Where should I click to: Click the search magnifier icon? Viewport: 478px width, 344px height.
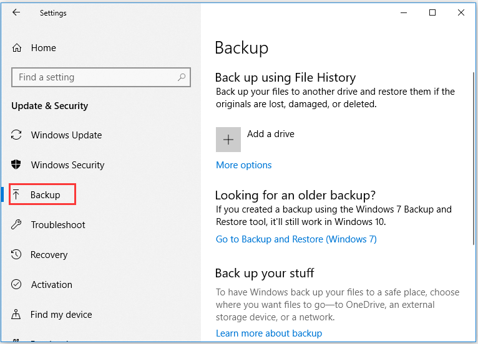(182, 77)
